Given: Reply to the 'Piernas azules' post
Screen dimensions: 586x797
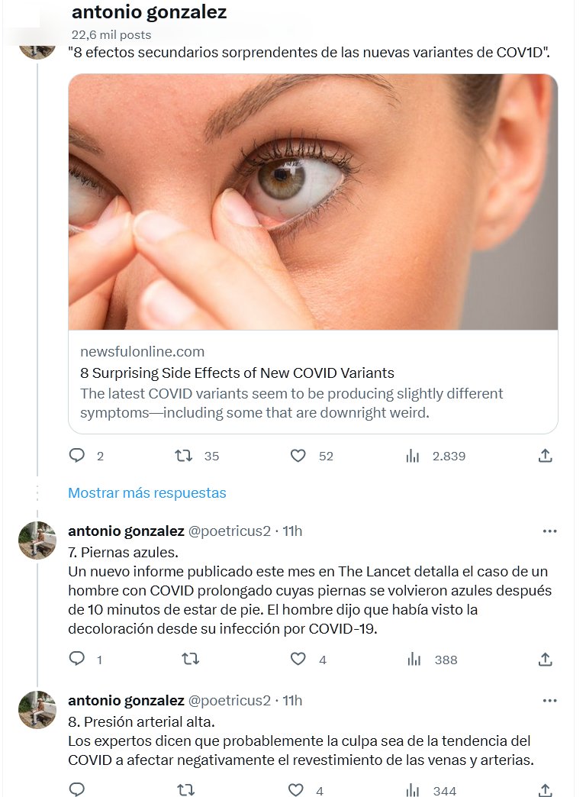Looking at the screenshot, I should (77, 659).
